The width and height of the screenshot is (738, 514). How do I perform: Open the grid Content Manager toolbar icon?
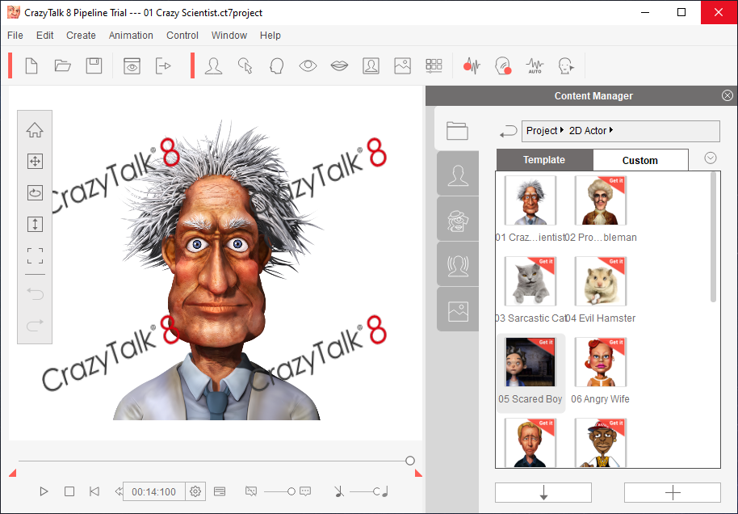tap(434, 65)
